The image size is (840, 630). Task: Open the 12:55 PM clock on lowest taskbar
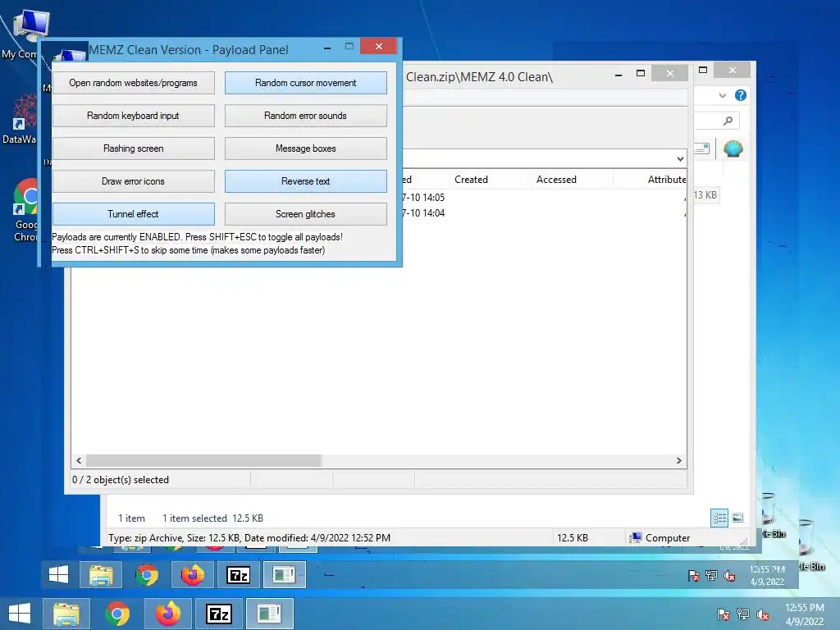[804, 614]
